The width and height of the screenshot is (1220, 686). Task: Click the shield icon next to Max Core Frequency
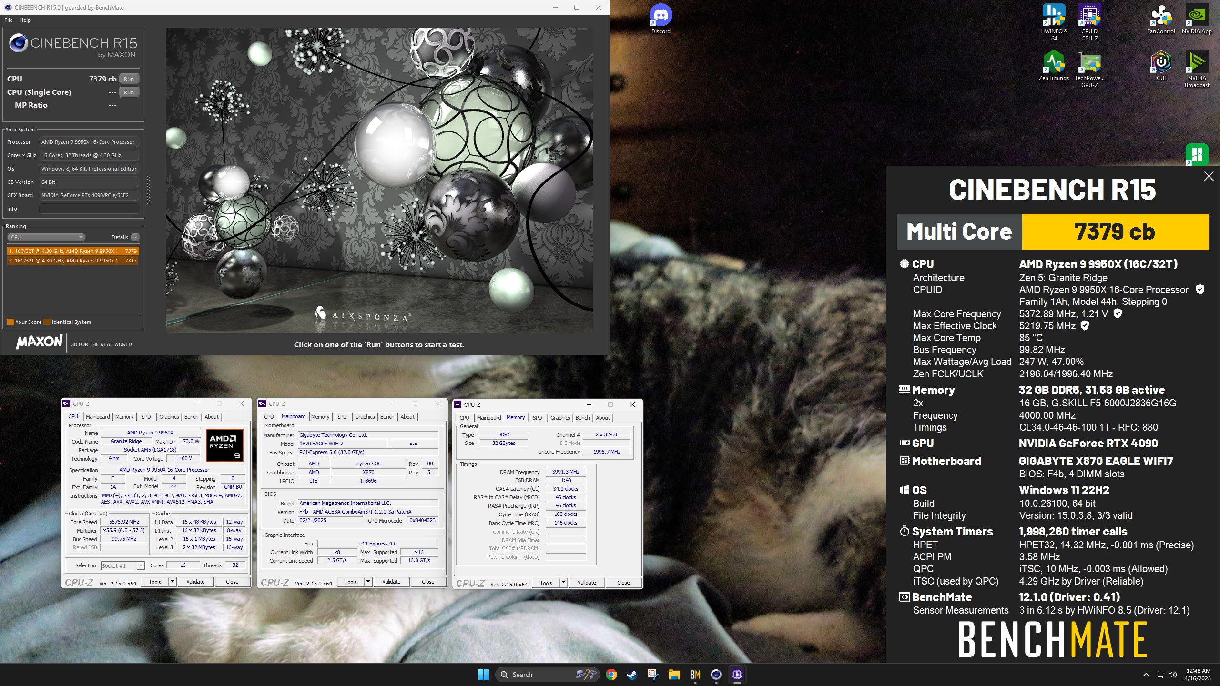point(1118,313)
